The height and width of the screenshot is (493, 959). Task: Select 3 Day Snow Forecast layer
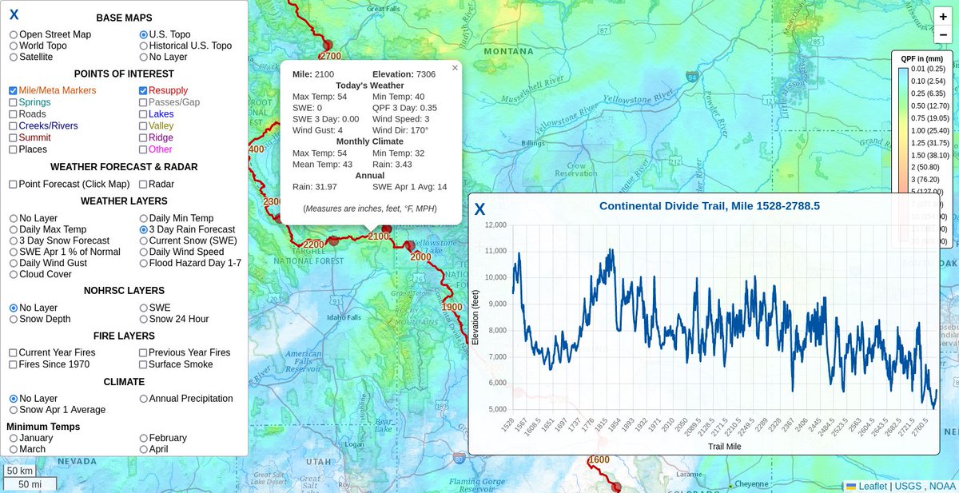click(14, 241)
